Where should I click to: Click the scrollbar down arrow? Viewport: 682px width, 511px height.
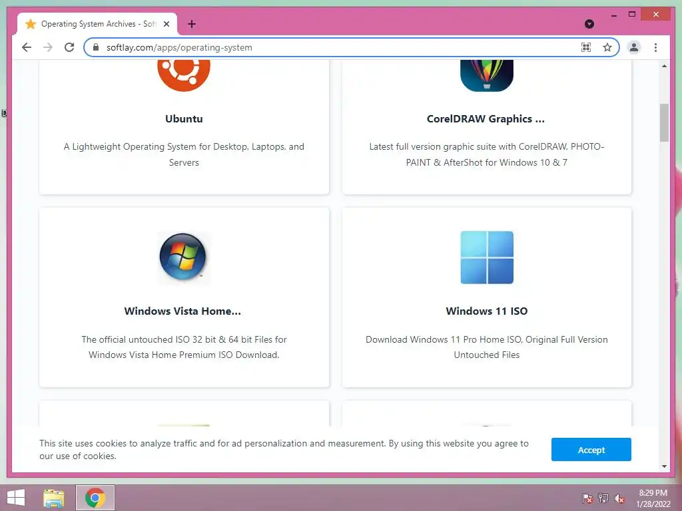point(664,466)
